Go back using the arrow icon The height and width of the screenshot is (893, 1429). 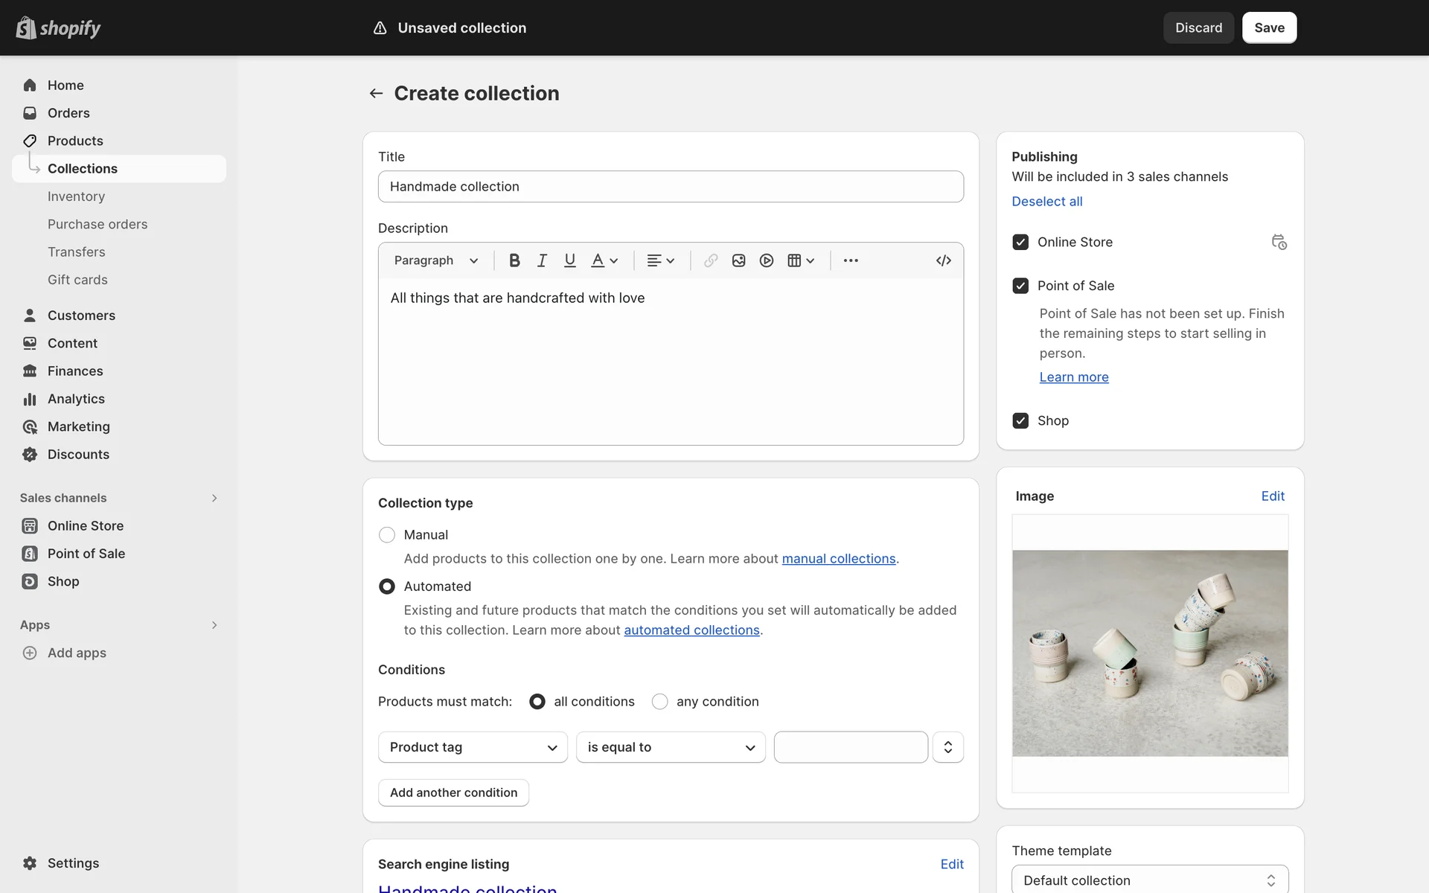tap(376, 93)
